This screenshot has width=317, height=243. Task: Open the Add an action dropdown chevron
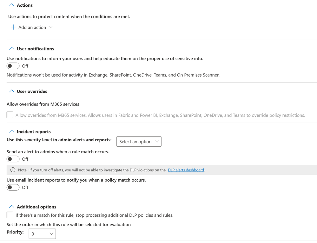coord(50,27)
